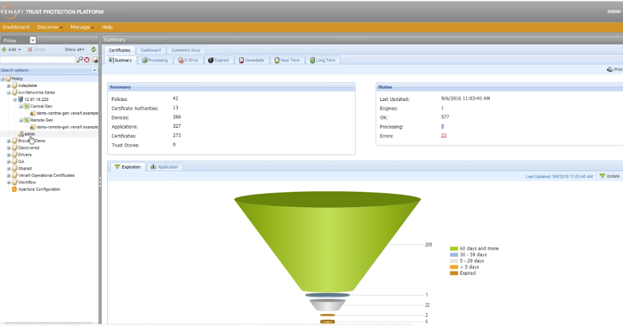
Task: Click the grey 5-29 days funnel segment
Action: click(x=327, y=305)
